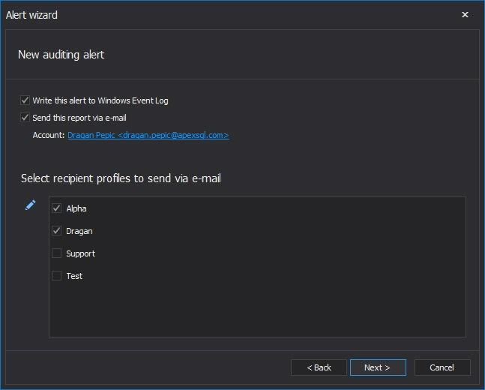This screenshot has width=485, height=390.
Task: Click the Send this report via e-mail label
Action: (x=79, y=118)
